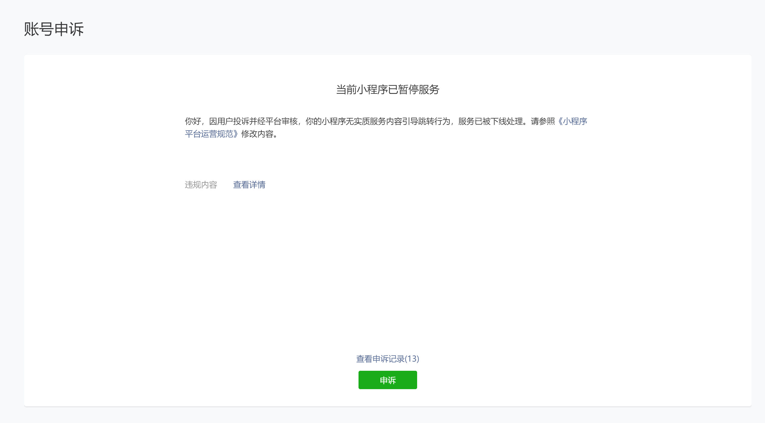The height and width of the screenshot is (423, 765).
Task: Click the text 请参照 before the link
Action: (x=543, y=121)
